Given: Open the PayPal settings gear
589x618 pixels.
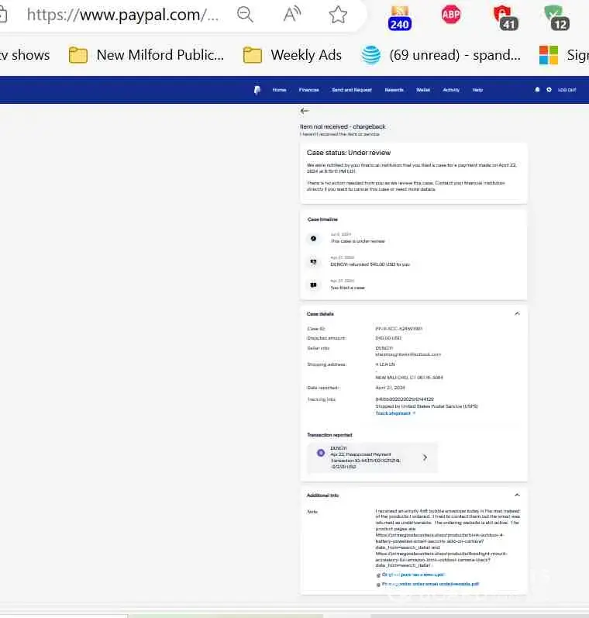Looking at the screenshot, I should pos(549,90).
